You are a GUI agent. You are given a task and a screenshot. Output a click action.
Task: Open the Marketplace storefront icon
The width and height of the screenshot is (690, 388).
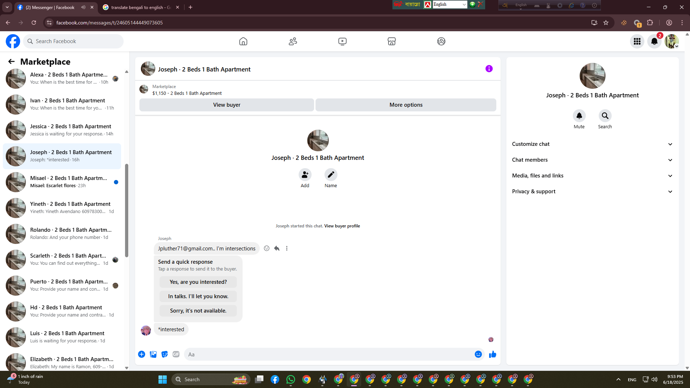point(392,41)
